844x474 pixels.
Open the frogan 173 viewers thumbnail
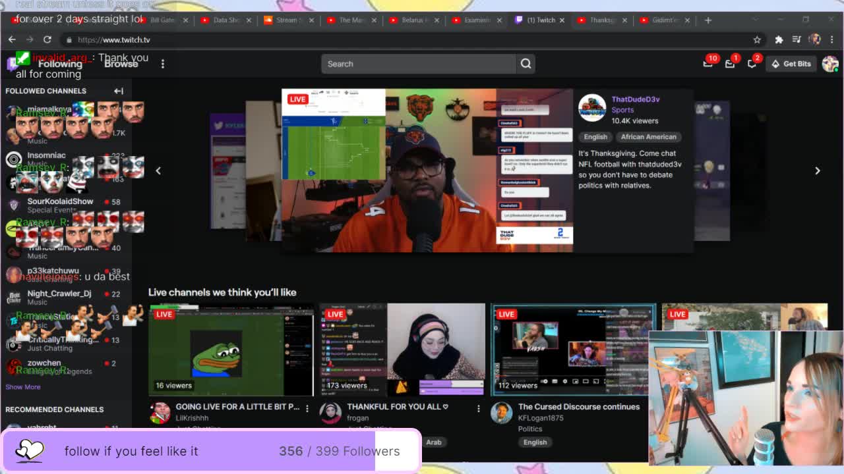402,350
